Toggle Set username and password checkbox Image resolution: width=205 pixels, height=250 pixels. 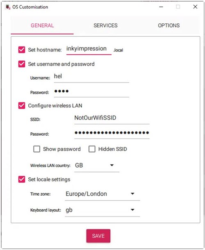tap(22, 64)
